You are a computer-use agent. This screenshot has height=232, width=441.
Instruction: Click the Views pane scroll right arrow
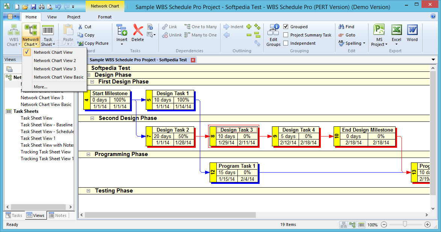tap(70, 207)
